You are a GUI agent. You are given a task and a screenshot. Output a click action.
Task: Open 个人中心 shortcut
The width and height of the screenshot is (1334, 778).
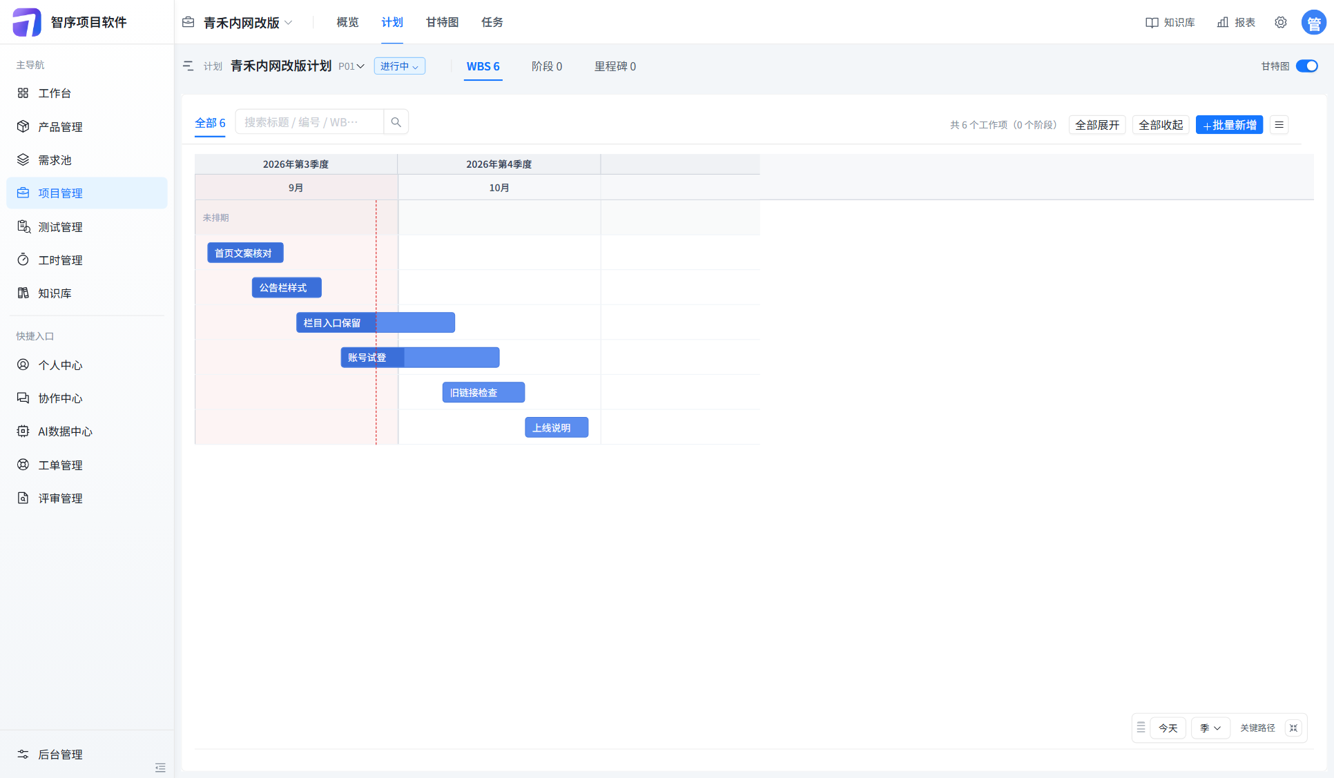[x=87, y=365]
